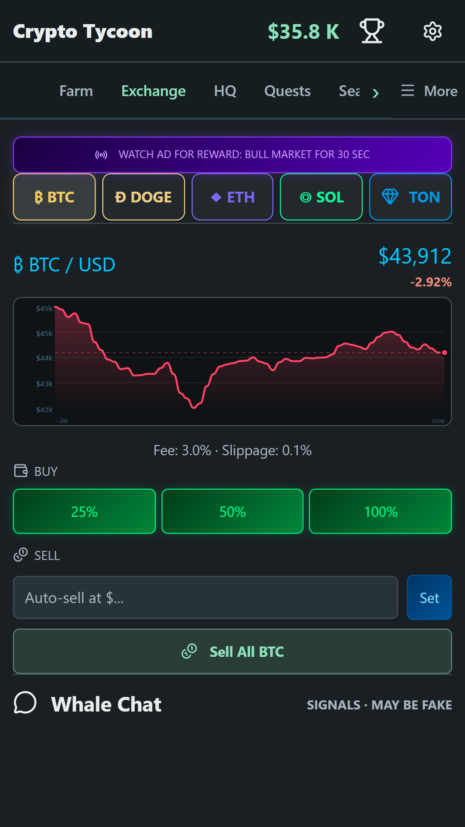Select the TON coin
This screenshot has height=827, width=465.
pos(410,197)
